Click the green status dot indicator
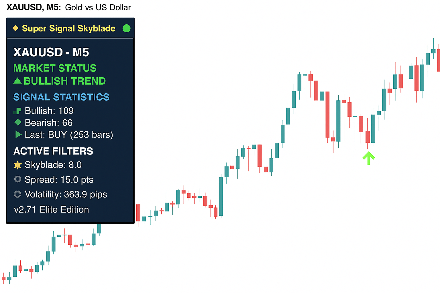 pos(126,28)
